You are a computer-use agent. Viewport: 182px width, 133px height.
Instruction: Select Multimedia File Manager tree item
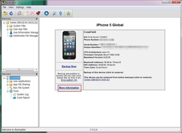[x=26, y=36]
